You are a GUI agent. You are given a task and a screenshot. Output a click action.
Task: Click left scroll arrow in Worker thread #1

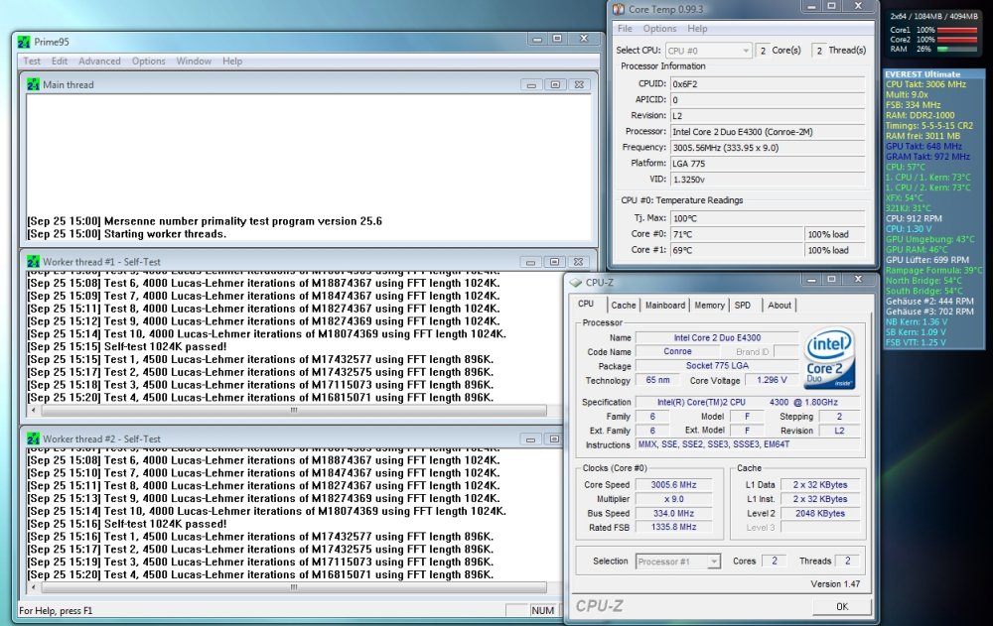(34, 410)
